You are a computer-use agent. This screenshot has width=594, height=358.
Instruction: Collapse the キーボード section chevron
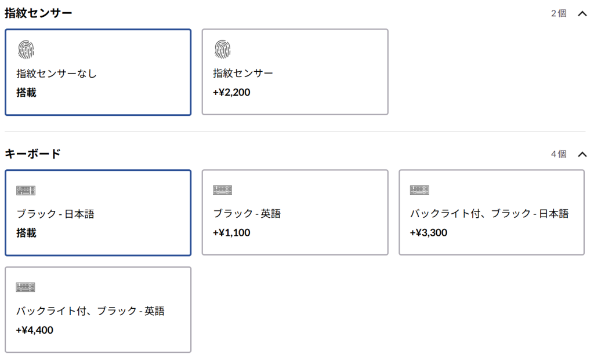coord(582,154)
